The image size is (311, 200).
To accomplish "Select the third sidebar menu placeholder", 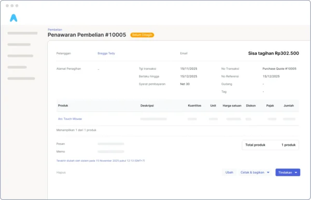I will click(x=20, y=56).
